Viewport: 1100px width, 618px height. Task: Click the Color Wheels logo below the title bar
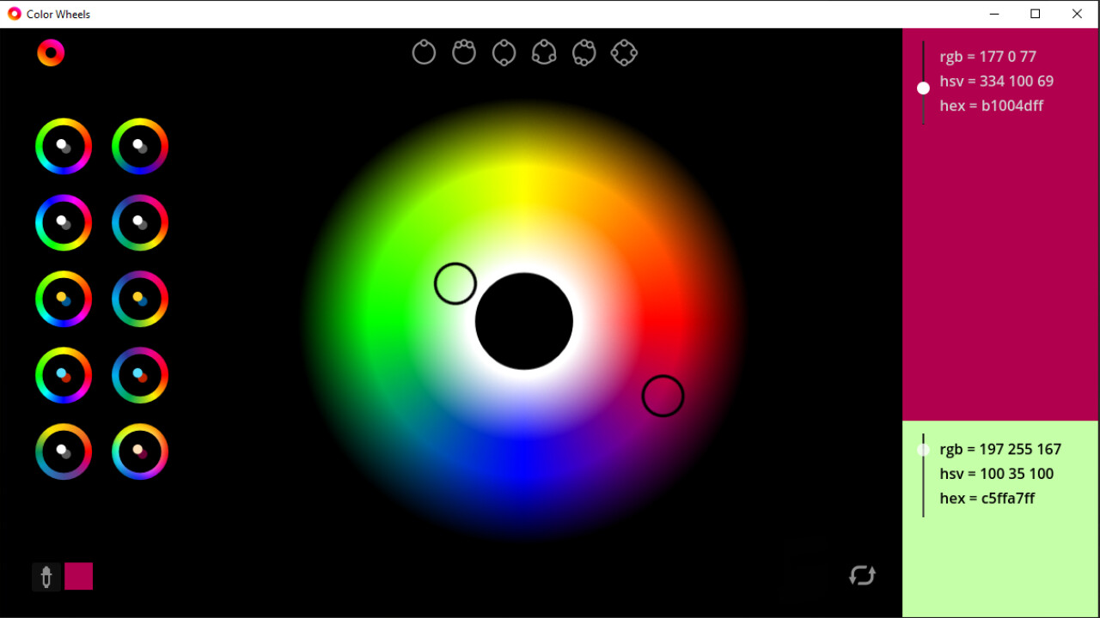pos(50,52)
